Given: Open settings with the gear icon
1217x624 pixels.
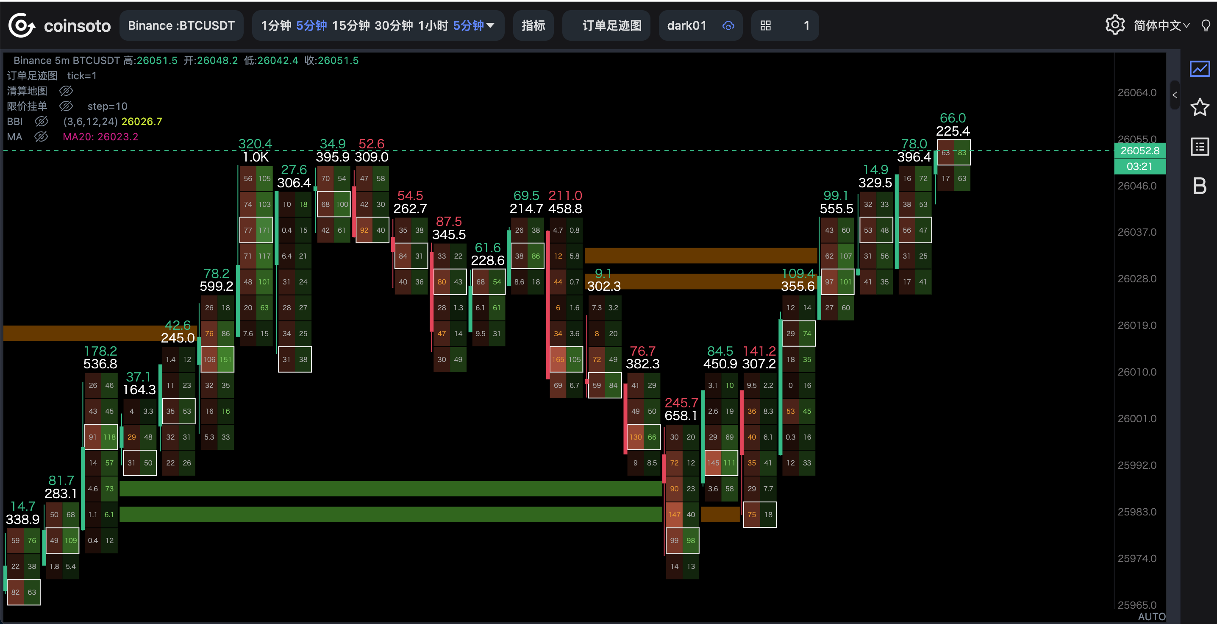Looking at the screenshot, I should 1114,25.
